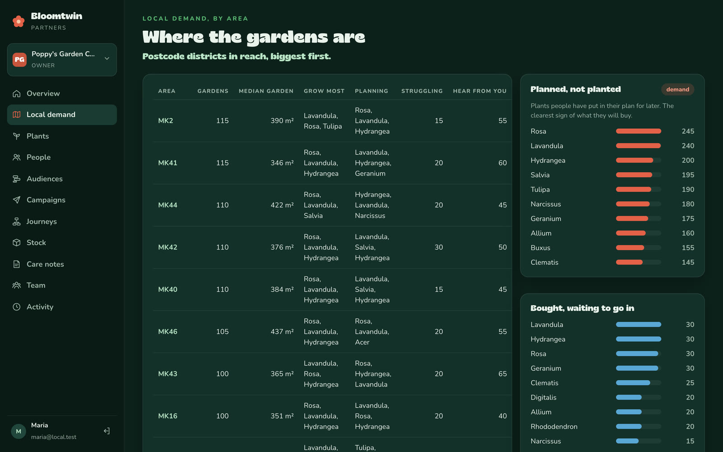Viewport: 723px width, 452px height.
Task: Click the Lavandula bought-waiting blue bar
Action: point(638,325)
